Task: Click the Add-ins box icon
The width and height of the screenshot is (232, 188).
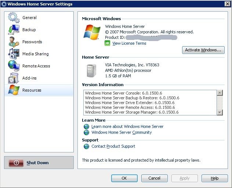Action: pyautogui.click(x=14, y=78)
